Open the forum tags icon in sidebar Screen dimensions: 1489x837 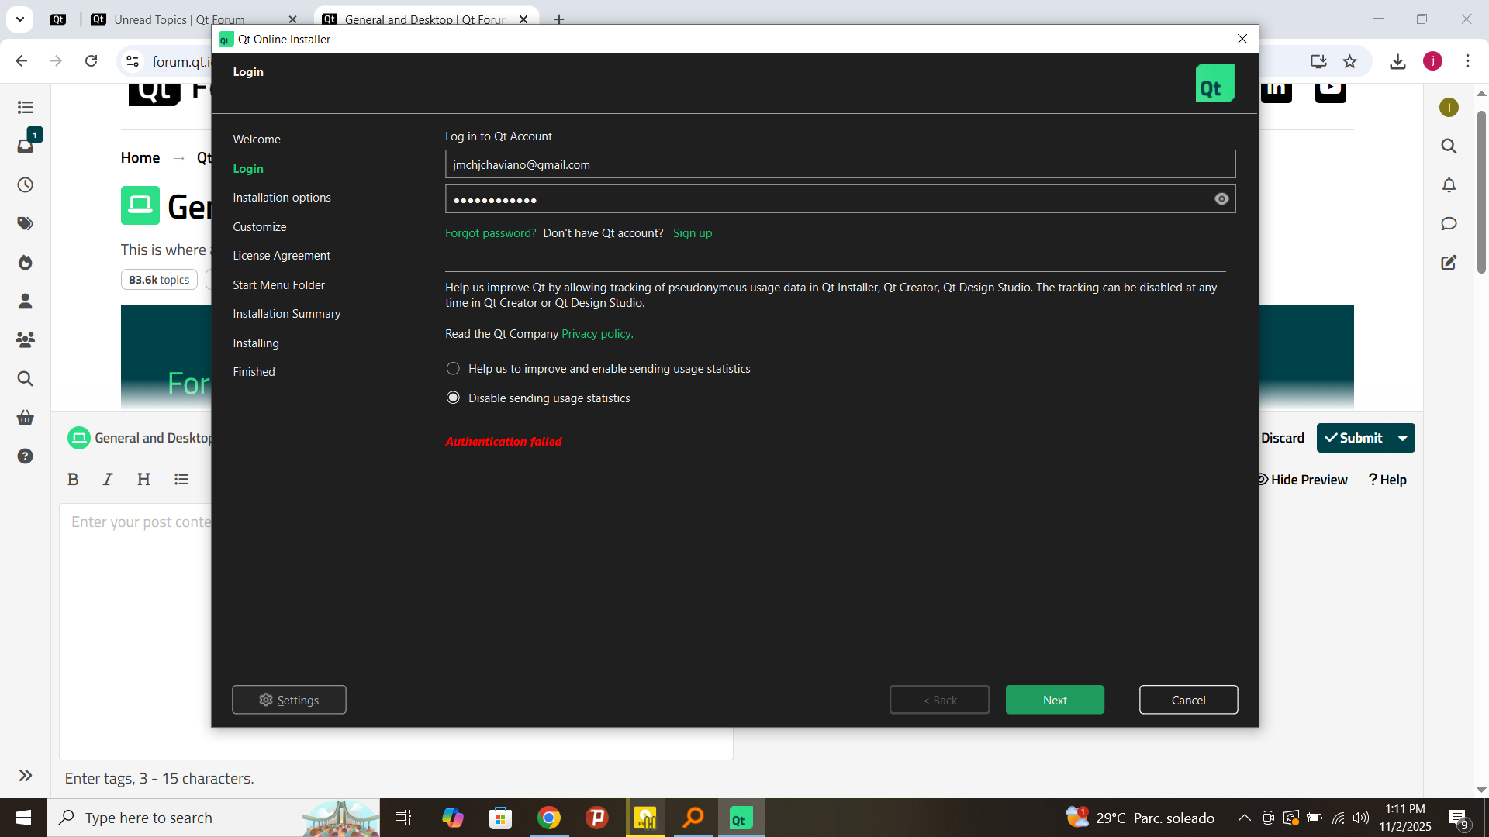coord(25,224)
